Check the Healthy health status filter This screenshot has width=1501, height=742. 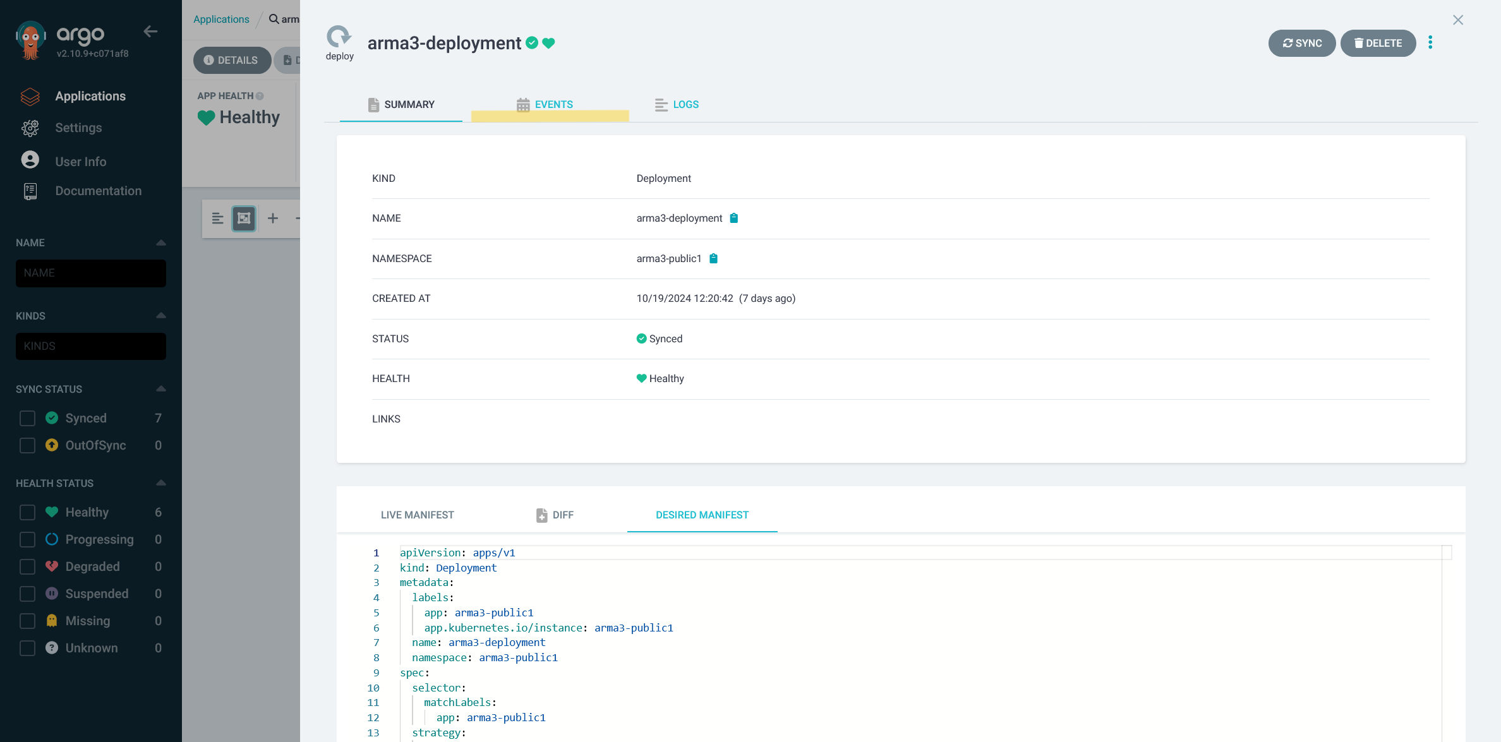(x=27, y=512)
